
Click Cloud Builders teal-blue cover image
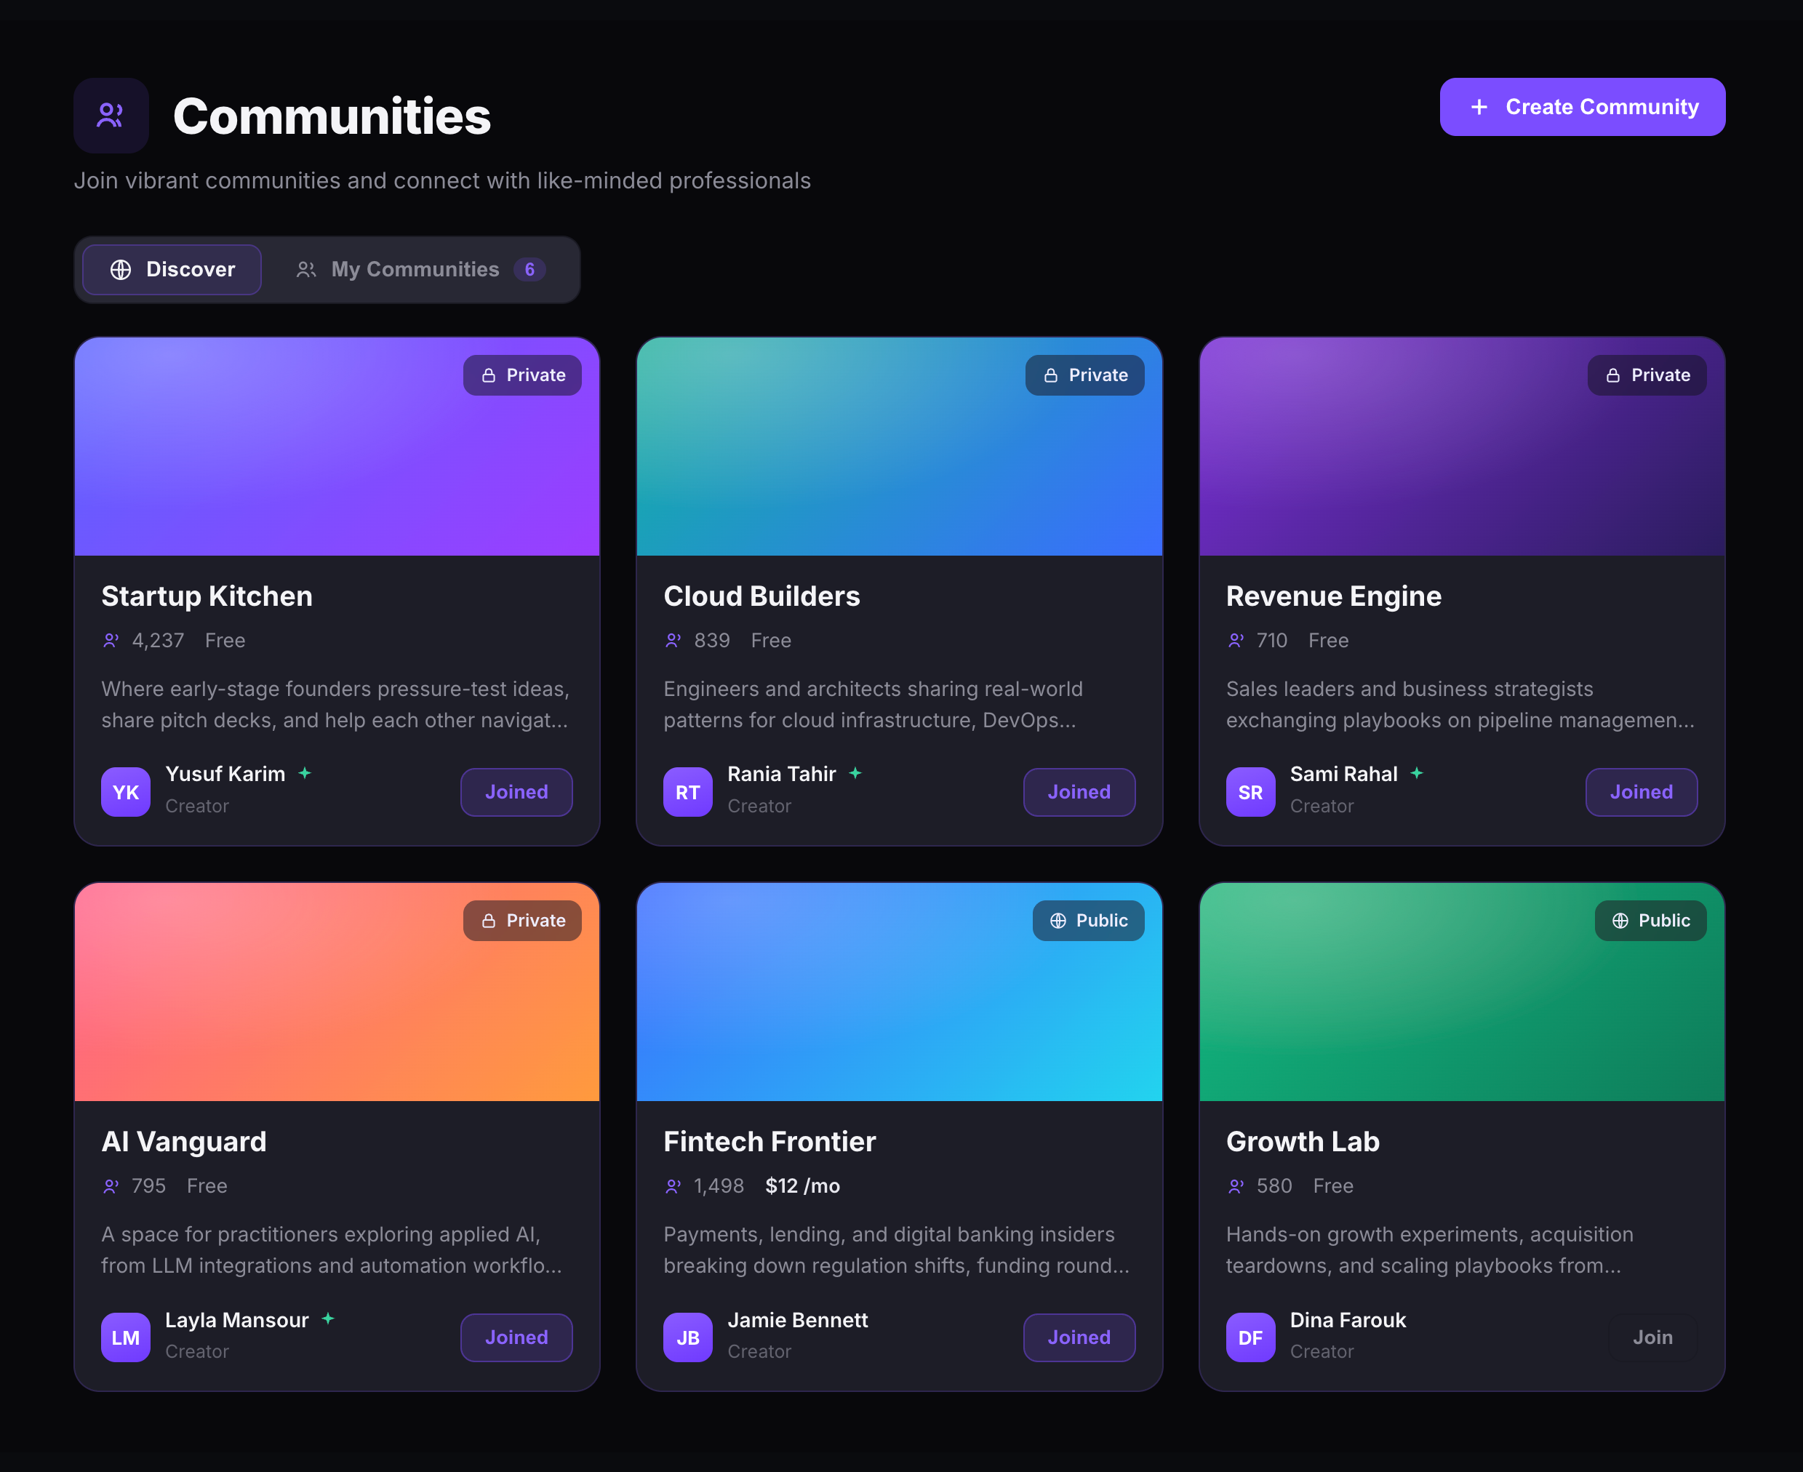click(899, 447)
